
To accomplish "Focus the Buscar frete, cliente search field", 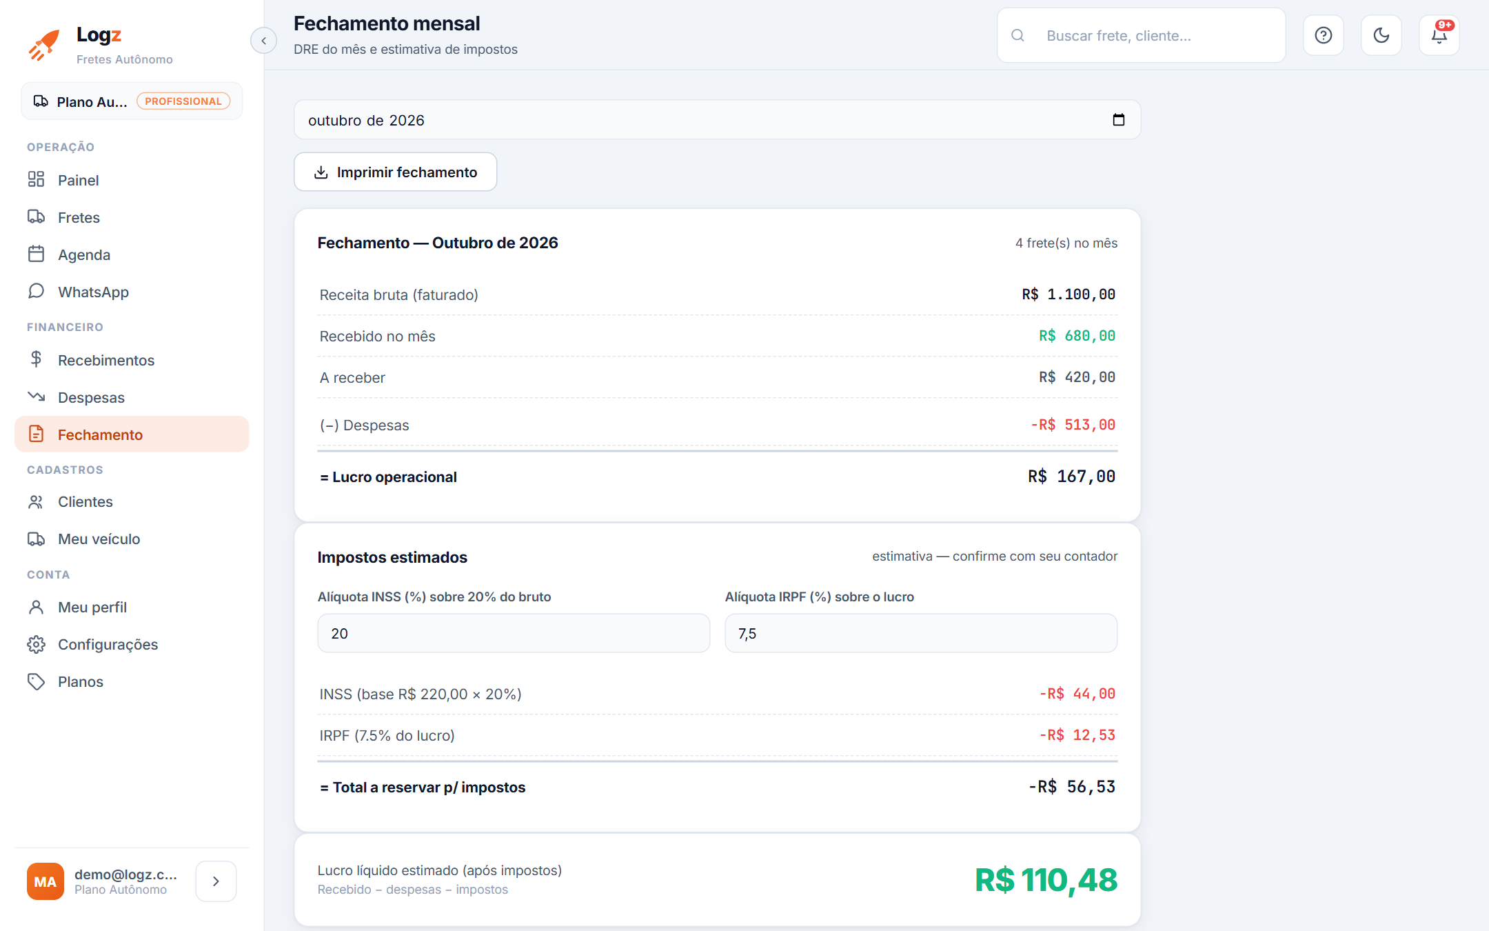I will click(1142, 35).
